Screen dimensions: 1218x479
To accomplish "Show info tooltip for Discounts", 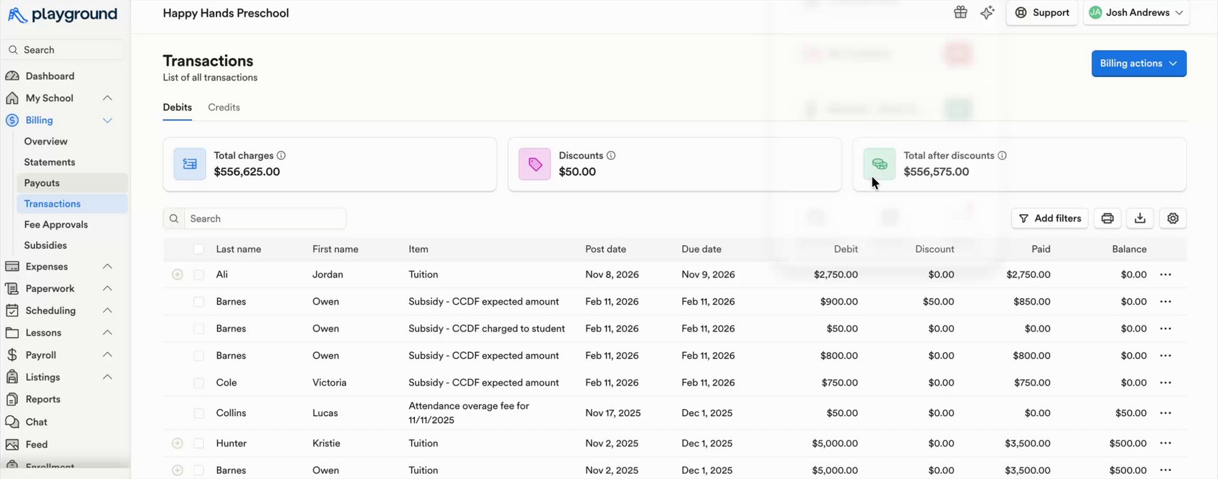I will (x=611, y=156).
